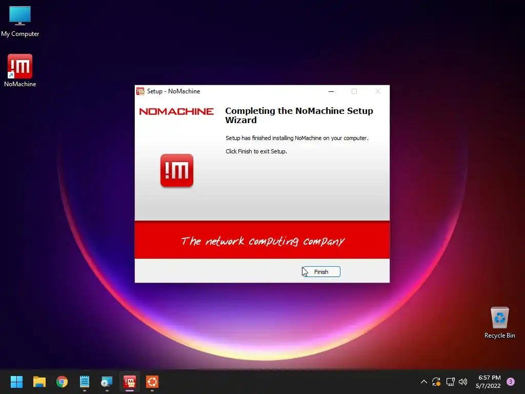The image size is (525, 394).
Task: Open notification center badge showing 3
Action: (511, 382)
